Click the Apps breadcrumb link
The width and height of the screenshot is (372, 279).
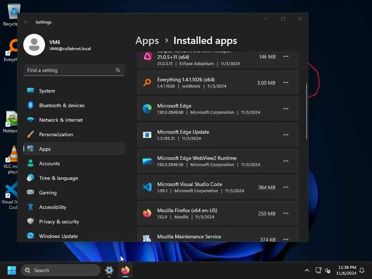[147, 41]
